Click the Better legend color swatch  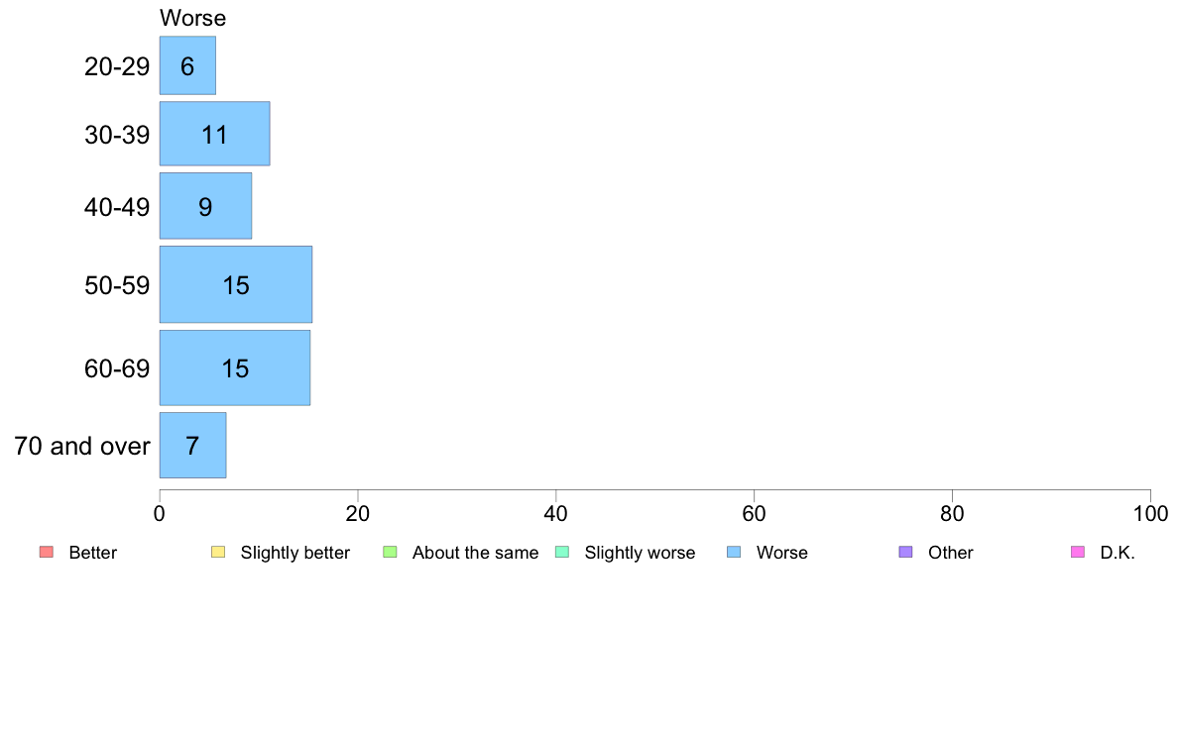[47, 553]
